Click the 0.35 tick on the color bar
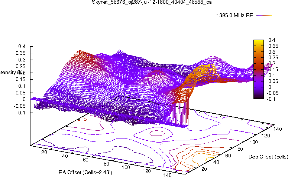This screenshot has width=288, height=177. click(x=273, y=46)
